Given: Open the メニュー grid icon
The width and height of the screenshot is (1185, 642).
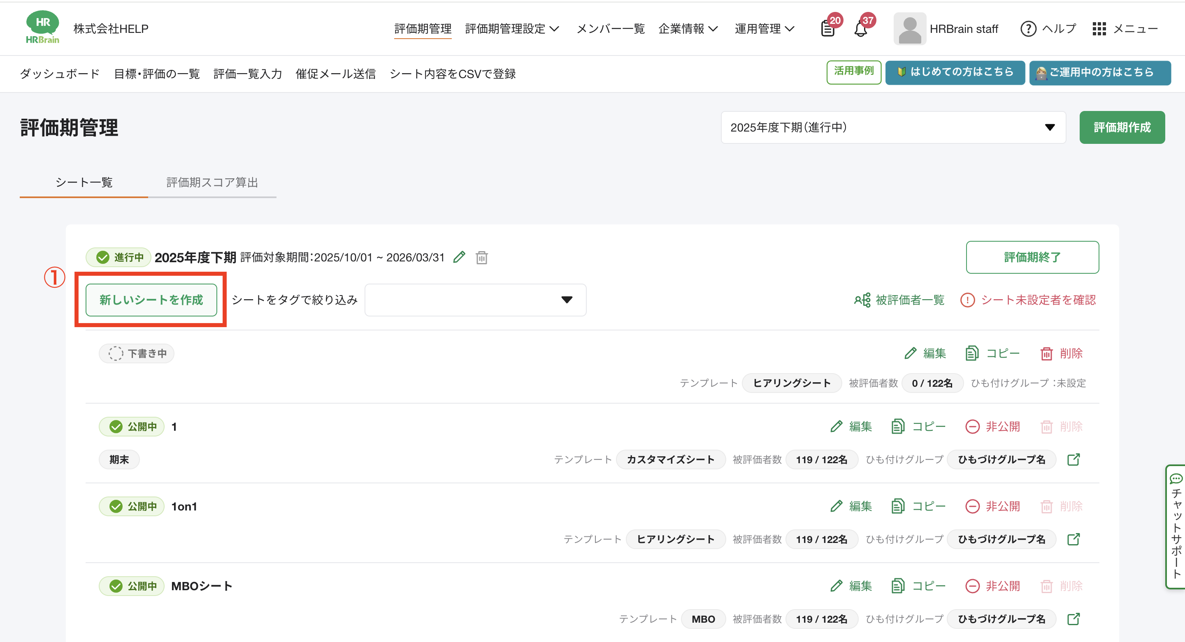Looking at the screenshot, I should pyautogui.click(x=1099, y=29).
